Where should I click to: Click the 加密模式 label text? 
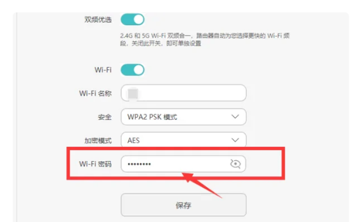pyautogui.click(x=98, y=141)
